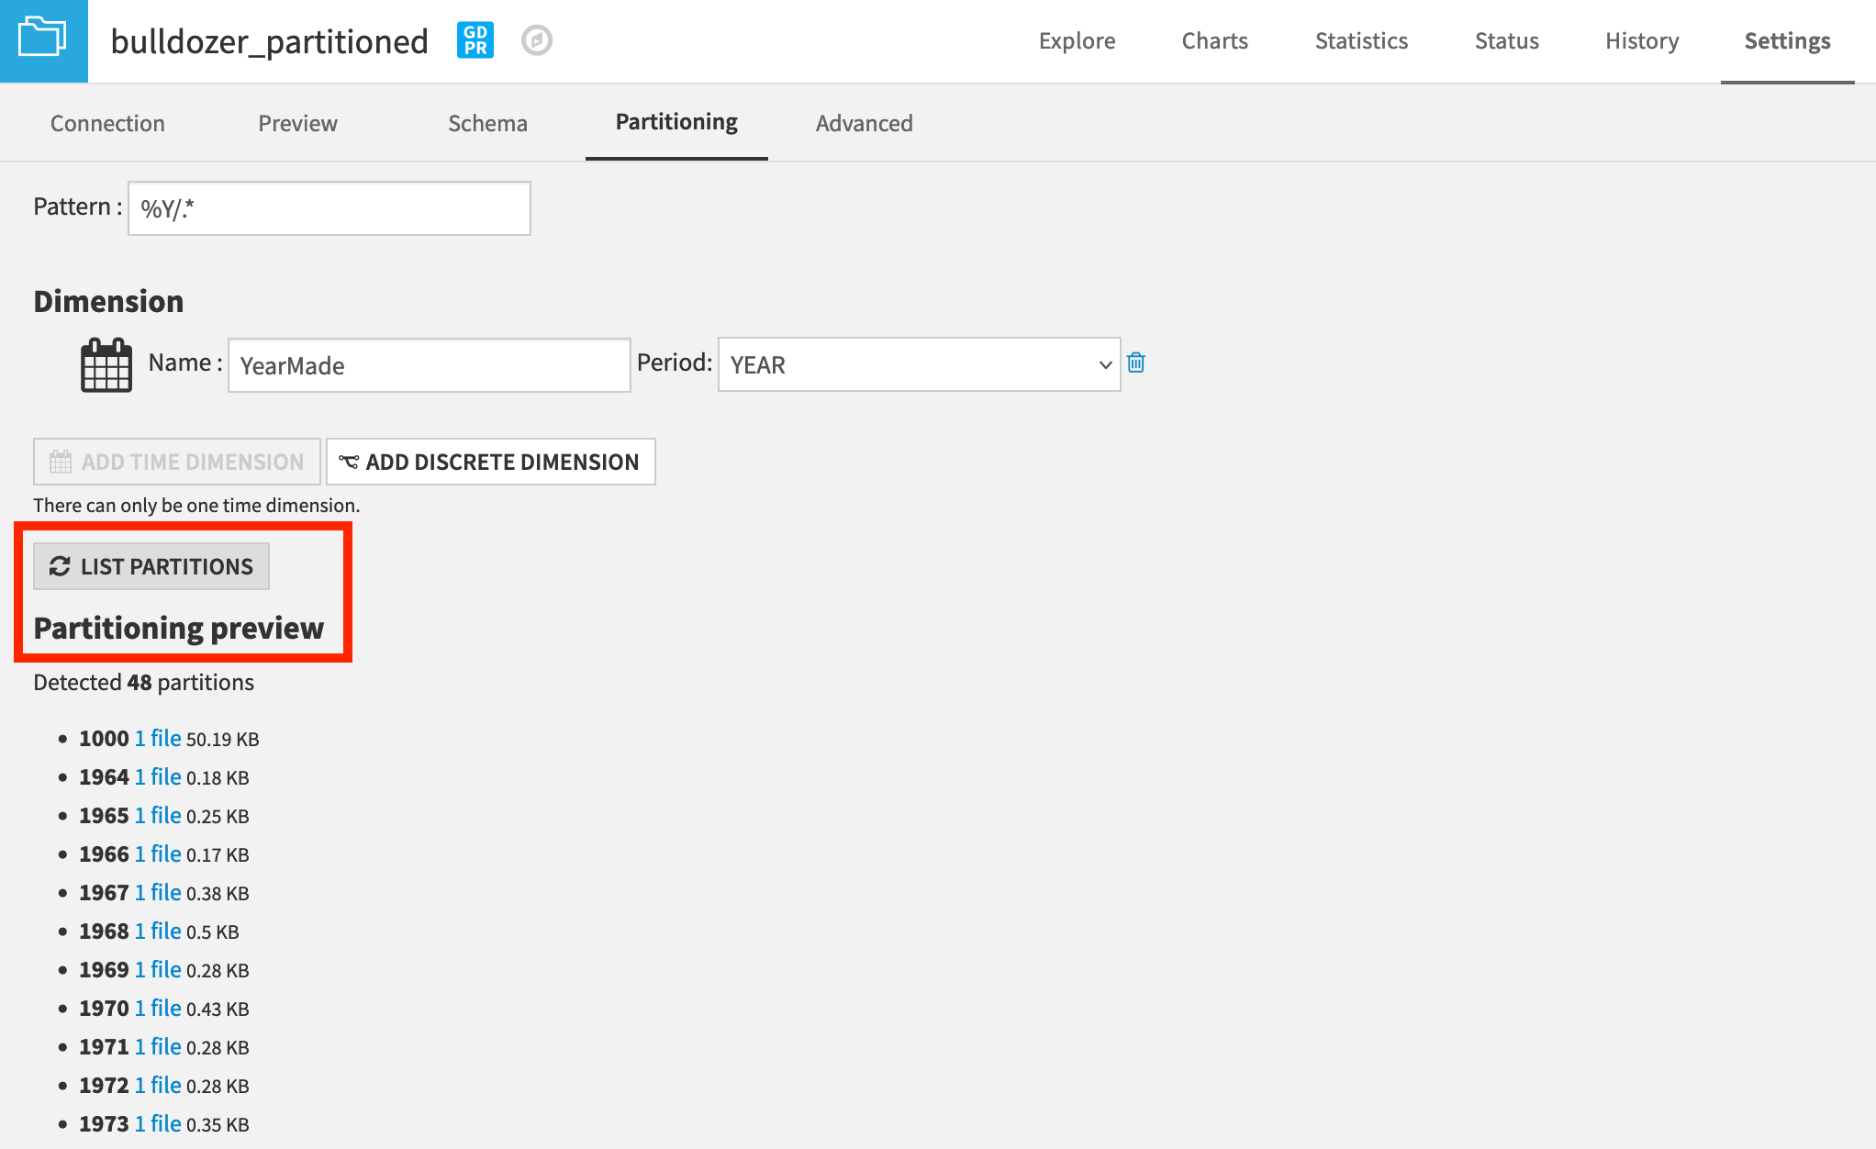This screenshot has height=1149, width=1876.
Task: Click ADD DISCRETE DIMENSION
Action: coord(491,462)
